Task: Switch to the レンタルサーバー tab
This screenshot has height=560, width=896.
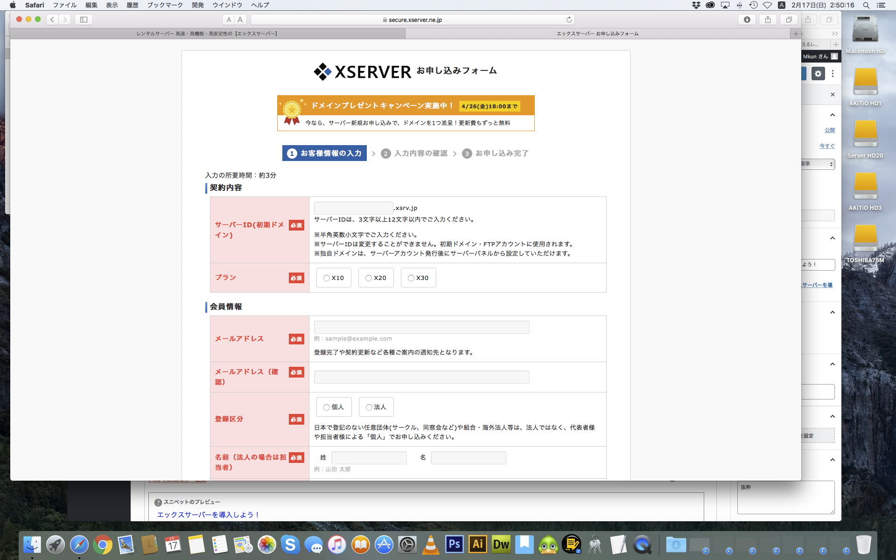Action: [x=207, y=34]
